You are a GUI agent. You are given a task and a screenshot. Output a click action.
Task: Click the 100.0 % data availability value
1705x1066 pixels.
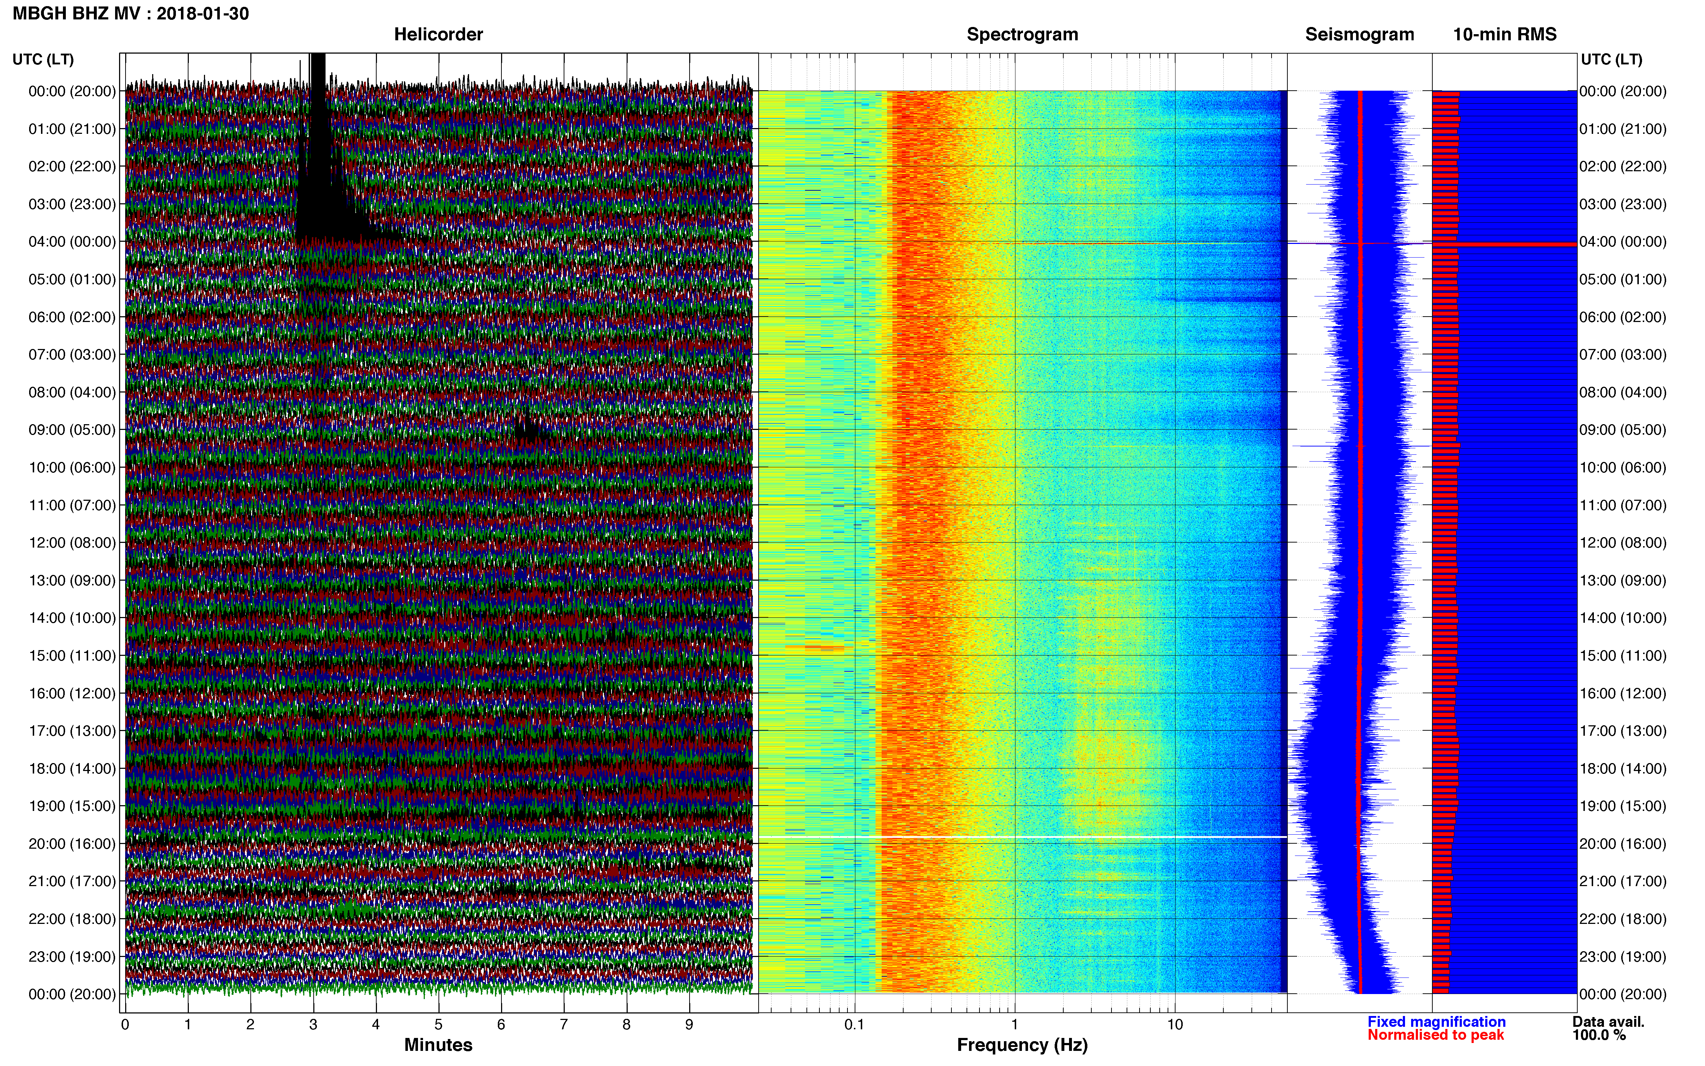1599,1035
